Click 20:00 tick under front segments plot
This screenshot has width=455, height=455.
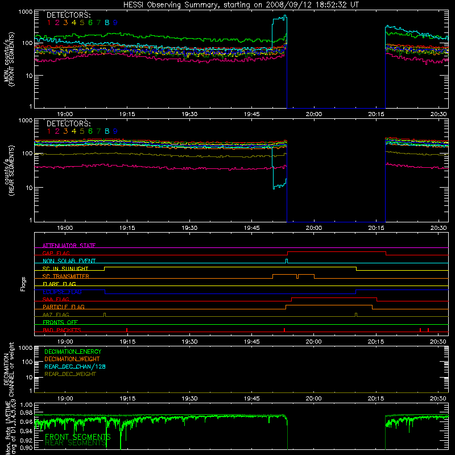coord(314,114)
